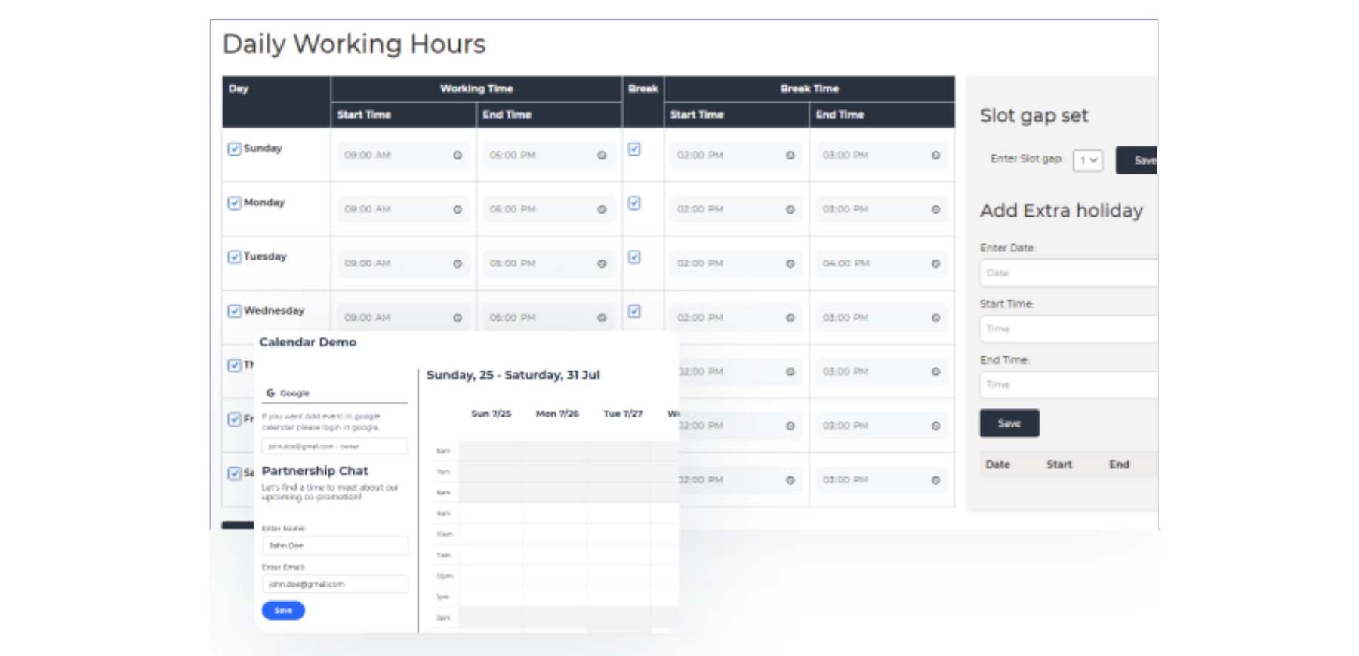This screenshot has width=1359, height=656.
Task: Click the holiday table 'Date' column header
Action: coord(997,464)
